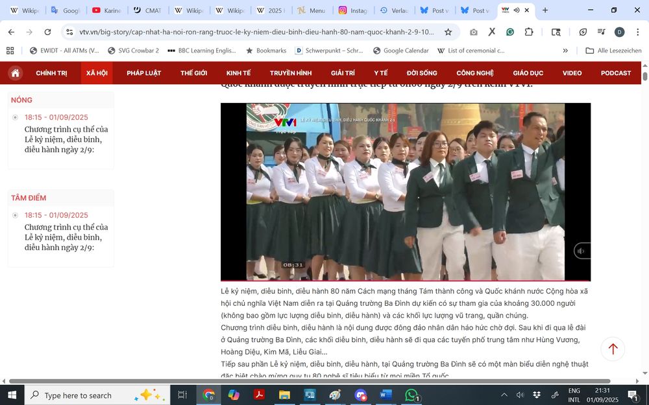
Task: View site information icon in address bar
Action: tap(70, 32)
